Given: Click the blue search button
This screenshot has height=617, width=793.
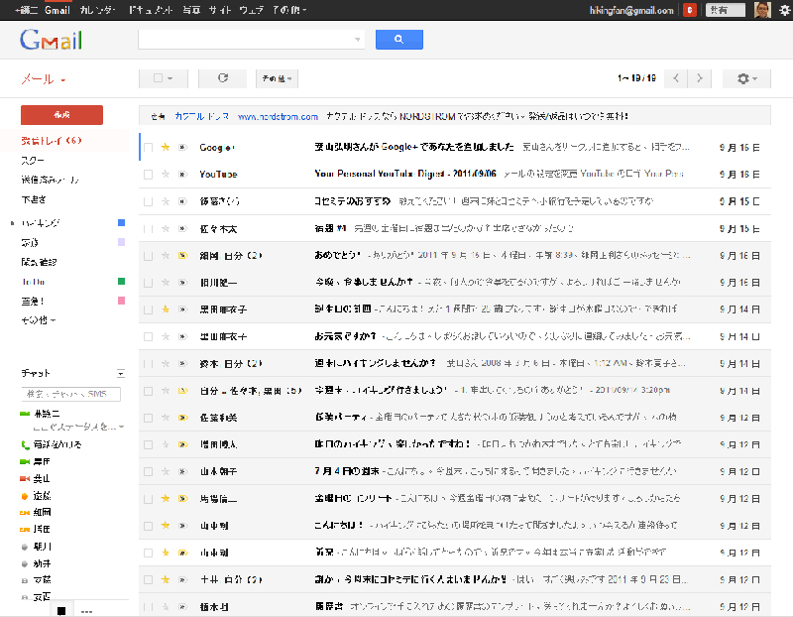Looking at the screenshot, I should (398, 40).
